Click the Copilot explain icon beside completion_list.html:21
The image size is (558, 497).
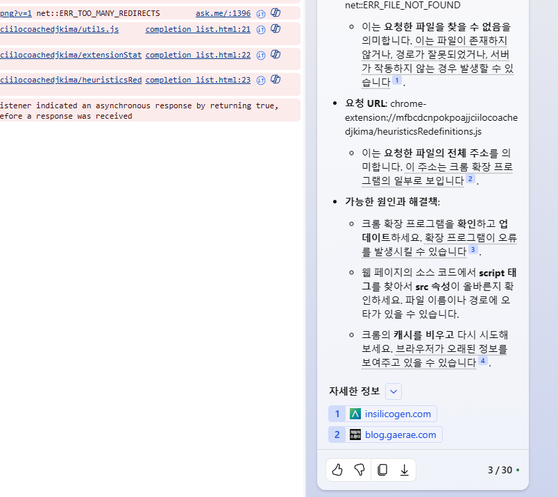point(276,28)
